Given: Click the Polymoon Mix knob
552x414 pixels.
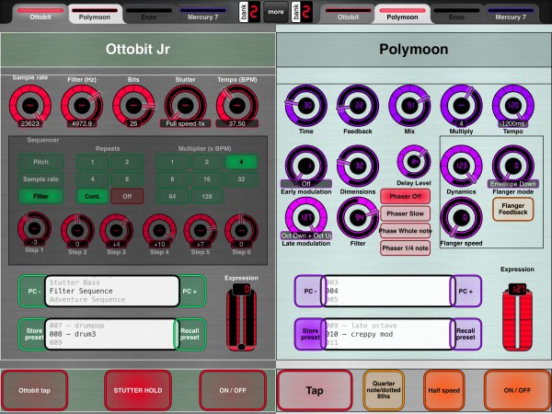Looking at the screenshot, I should pyautogui.click(x=409, y=105).
